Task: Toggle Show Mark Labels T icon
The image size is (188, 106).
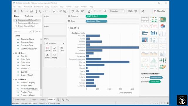Action: [101, 11]
